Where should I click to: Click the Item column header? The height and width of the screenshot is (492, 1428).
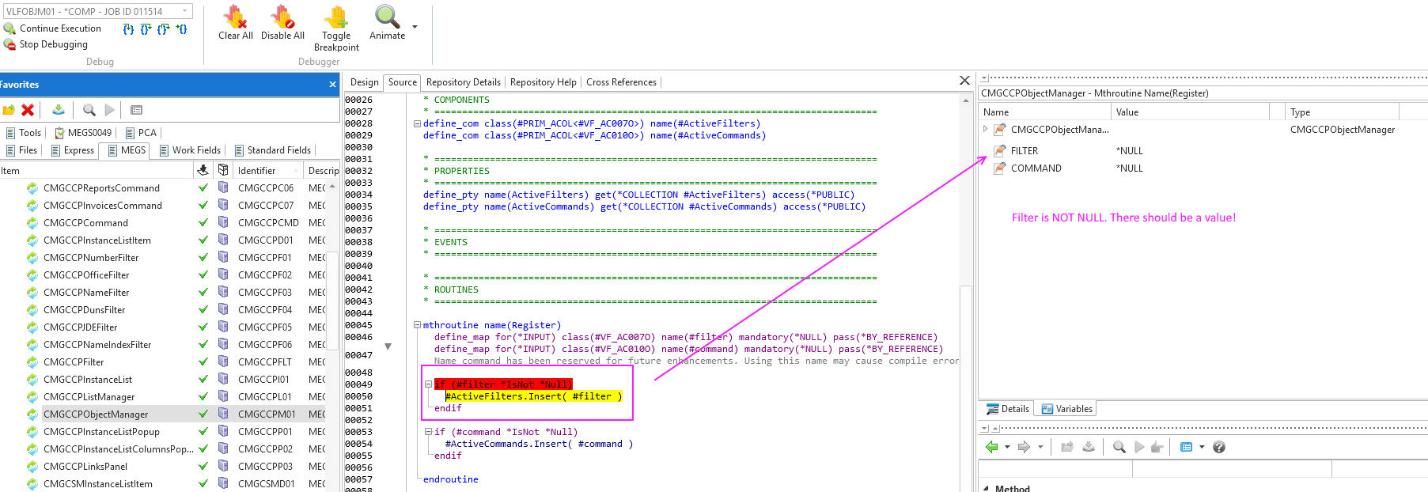point(96,170)
